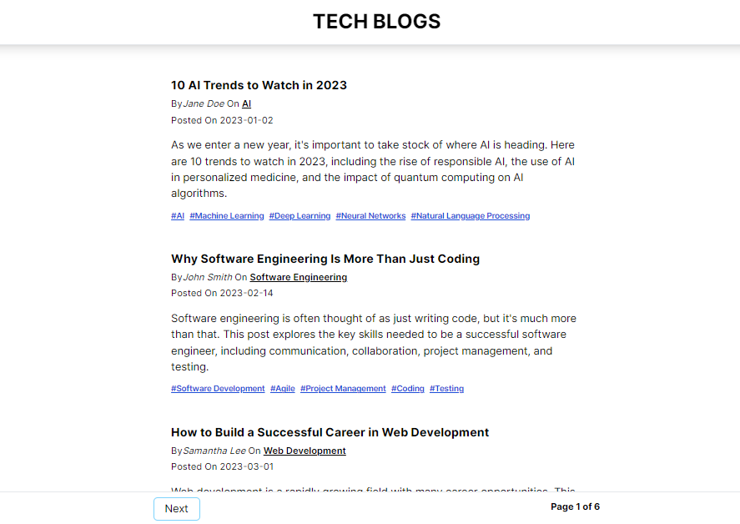Open the #Machine Learning tag

tap(226, 215)
